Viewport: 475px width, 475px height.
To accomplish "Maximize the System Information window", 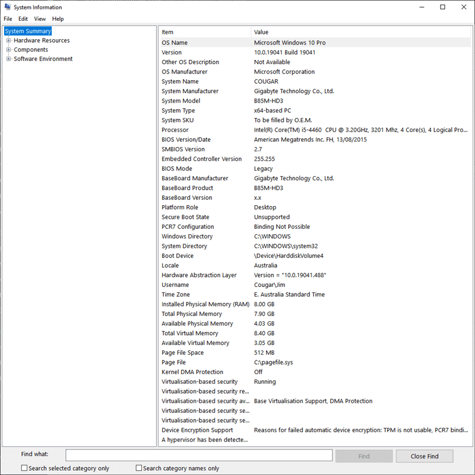I will point(442,7).
